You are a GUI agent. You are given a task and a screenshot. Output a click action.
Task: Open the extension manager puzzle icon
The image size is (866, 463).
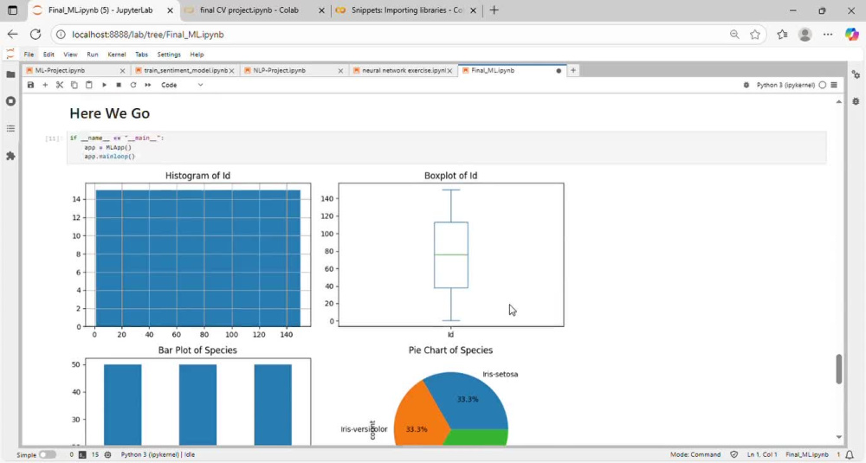10,156
